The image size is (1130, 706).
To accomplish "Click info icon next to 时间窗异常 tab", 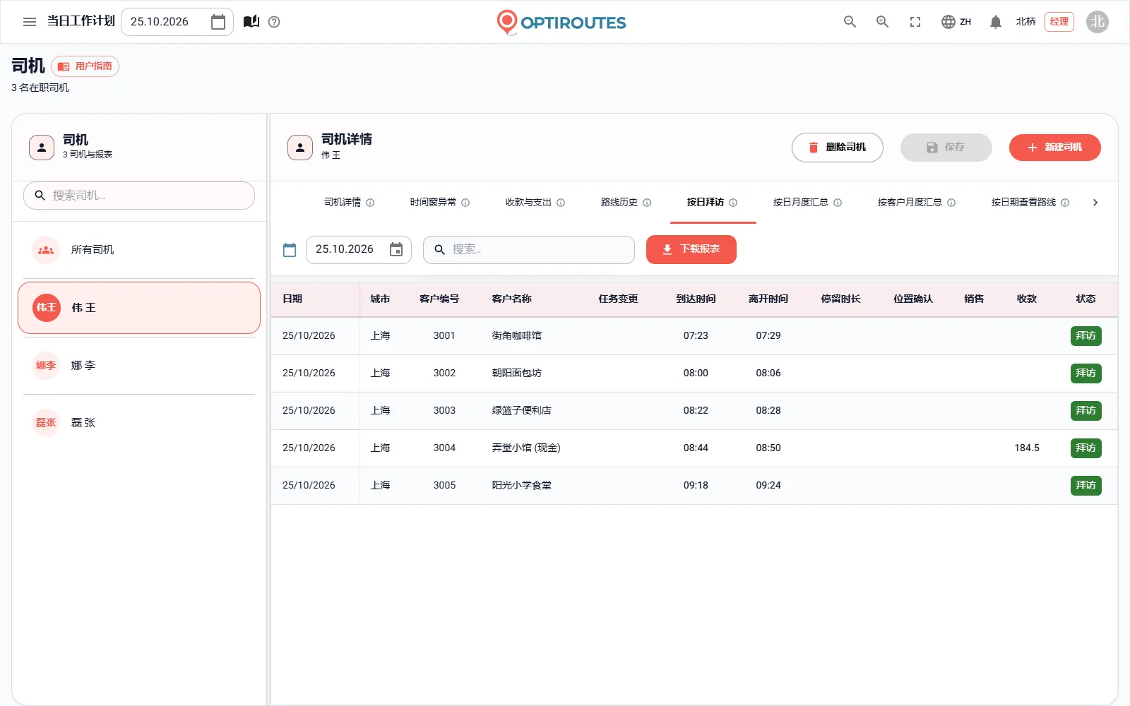I will (465, 203).
